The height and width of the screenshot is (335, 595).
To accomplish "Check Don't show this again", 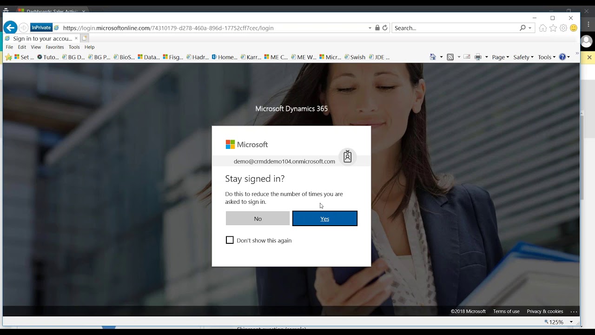I will (230, 240).
